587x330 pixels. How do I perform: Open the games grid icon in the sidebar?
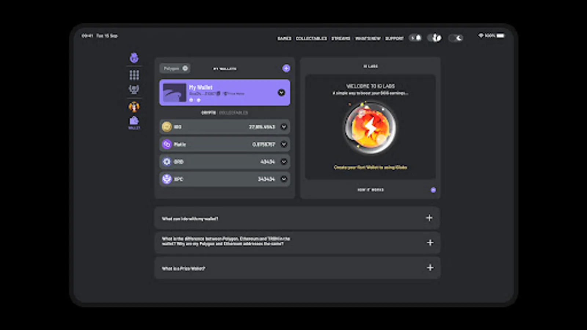click(x=134, y=75)
